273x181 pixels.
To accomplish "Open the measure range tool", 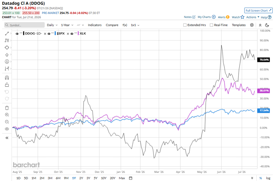I will click(7, 69).
